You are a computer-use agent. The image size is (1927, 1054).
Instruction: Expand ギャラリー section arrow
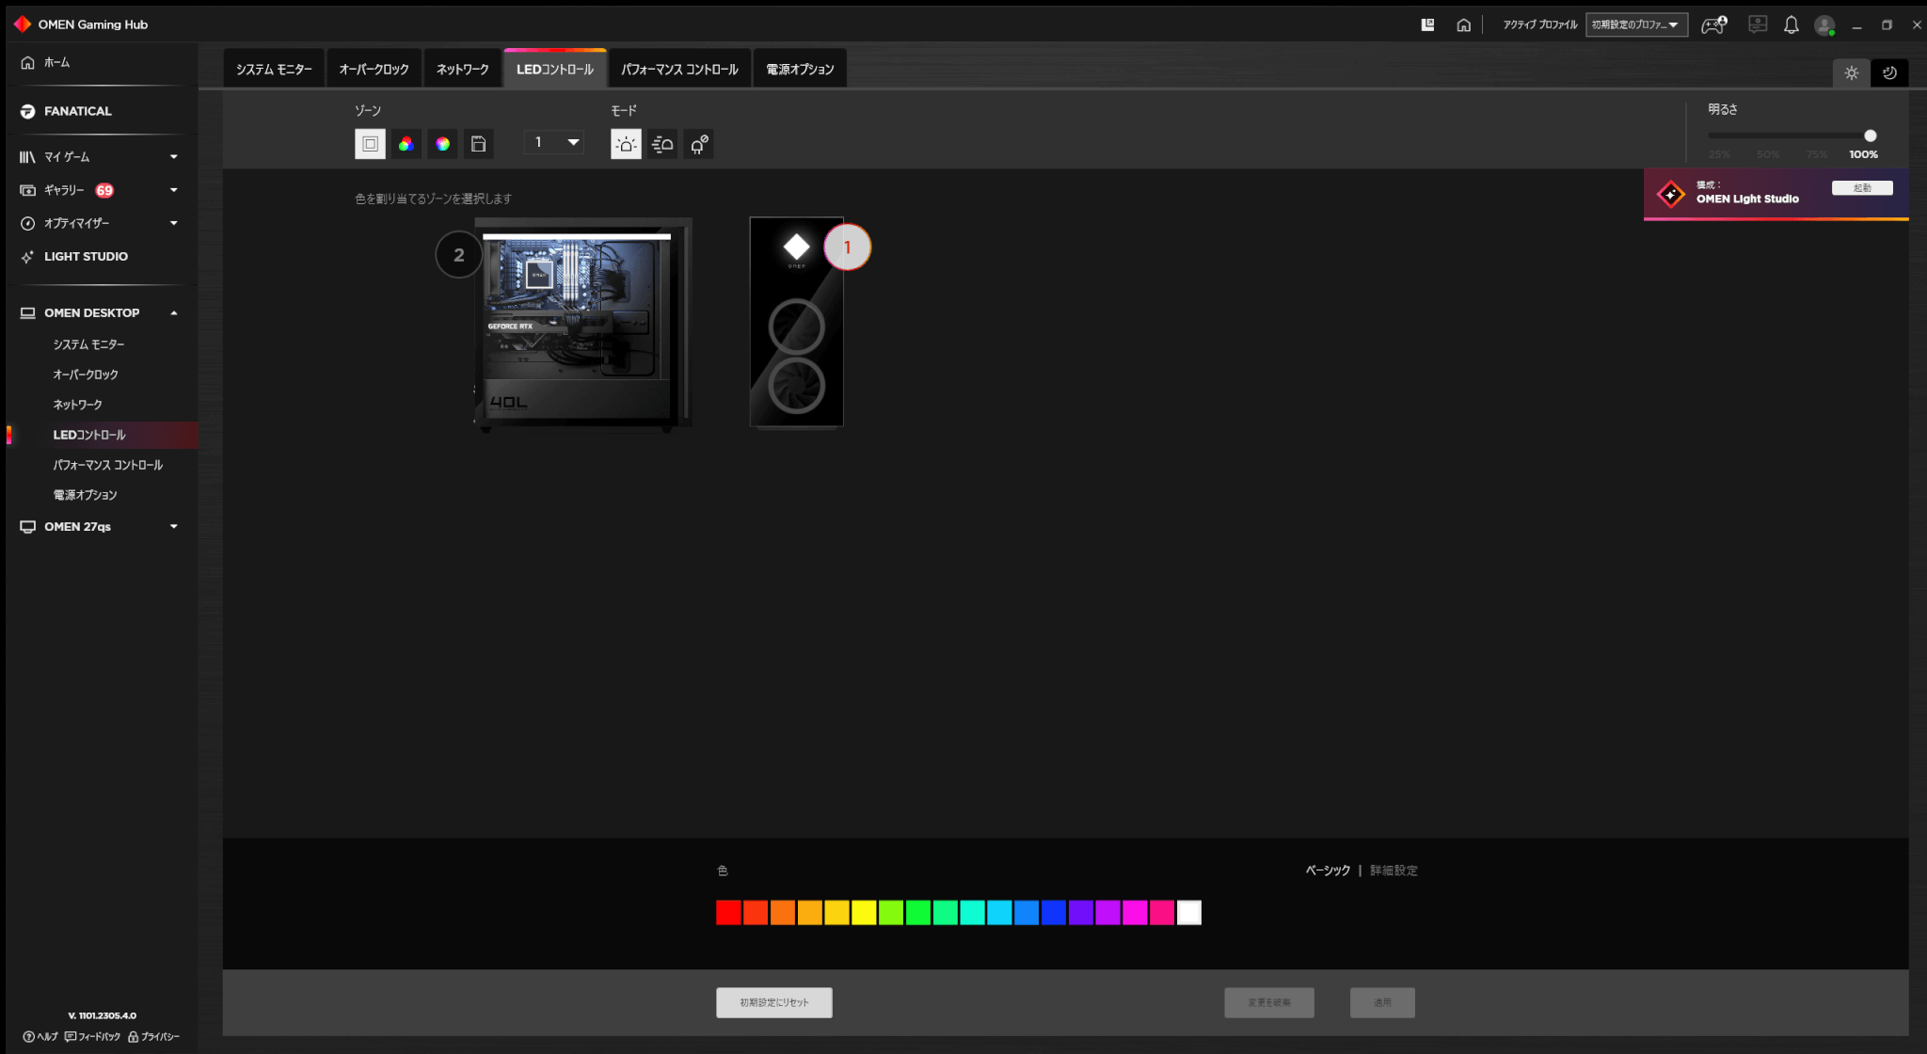tap(173, 190)
